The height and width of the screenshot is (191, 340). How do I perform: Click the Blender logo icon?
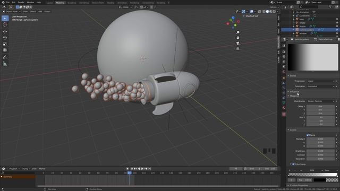[3, 2]
